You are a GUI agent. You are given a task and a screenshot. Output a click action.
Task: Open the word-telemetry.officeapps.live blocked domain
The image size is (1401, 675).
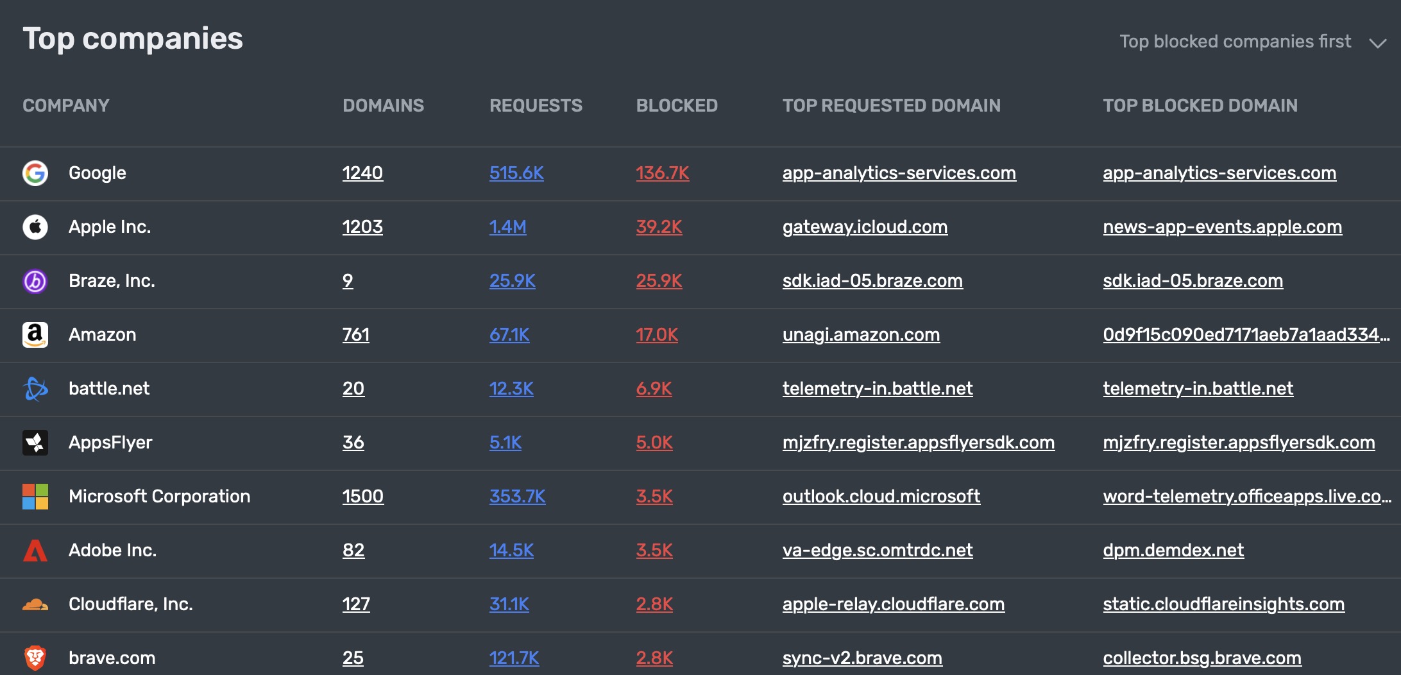tap(1247, 497)
